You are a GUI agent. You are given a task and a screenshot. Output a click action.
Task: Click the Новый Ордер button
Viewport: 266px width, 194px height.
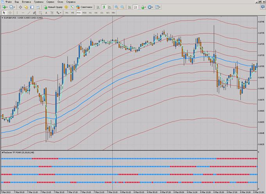click(x=53, y=7)
